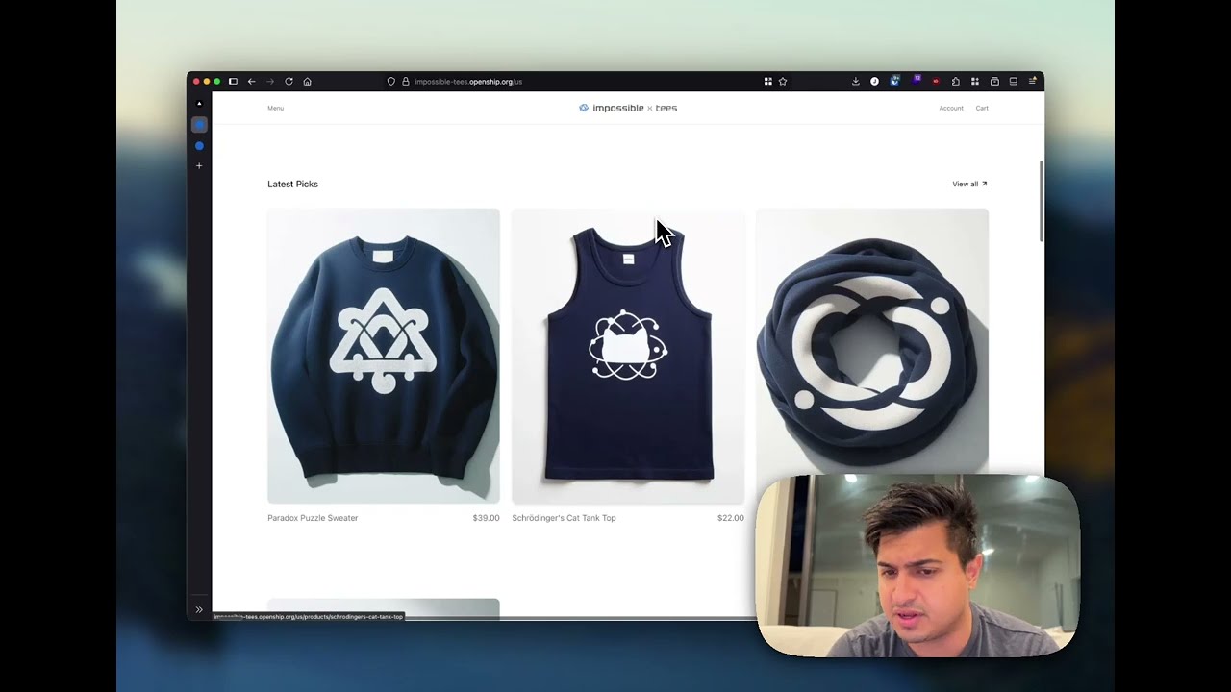Open the four-squares grid icon in address bar
1231x692 pixels.
click(768, 82)
